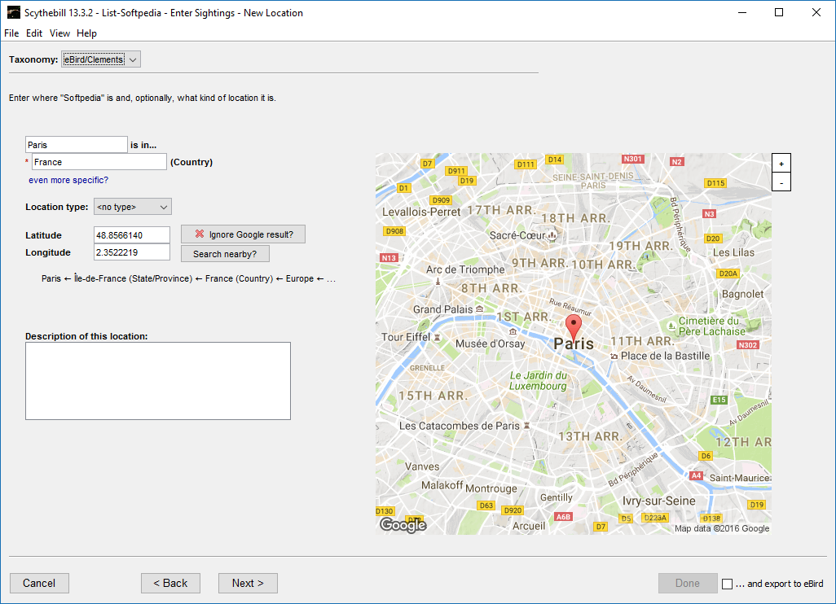Click the D6 road badge on map
This screenshot has height=604, width=836.
(706, 456)
